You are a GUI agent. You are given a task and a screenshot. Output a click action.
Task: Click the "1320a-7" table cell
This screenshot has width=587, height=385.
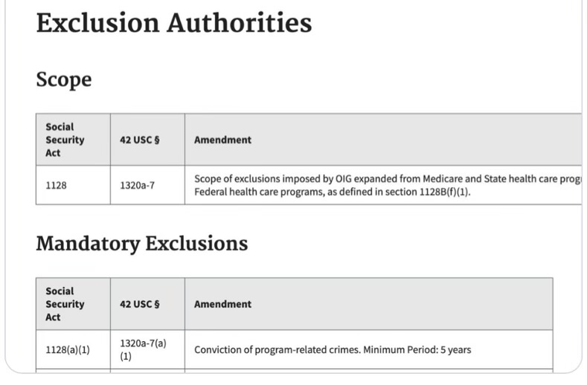click(137, 185)
